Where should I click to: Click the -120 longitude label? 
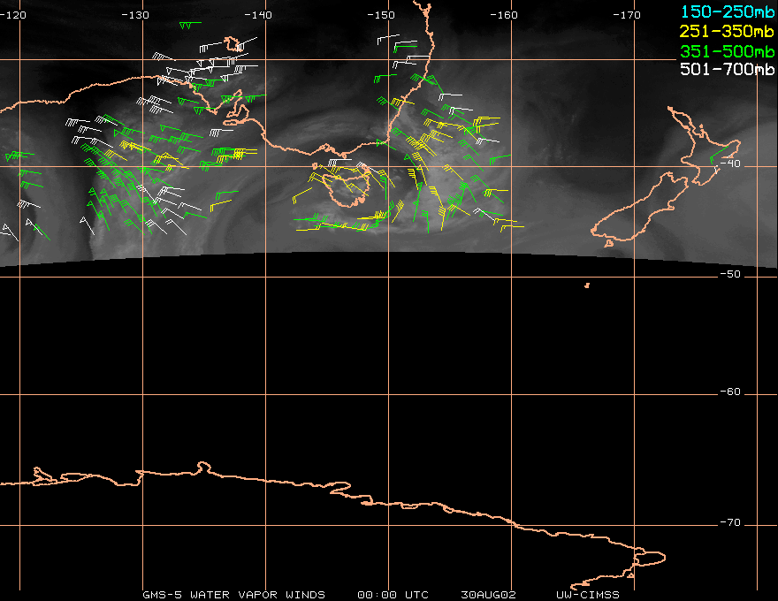click(x=12, y=15)
